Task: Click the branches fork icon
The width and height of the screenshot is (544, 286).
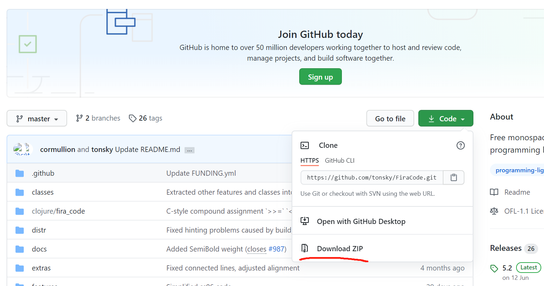Action: pos(79,118)
